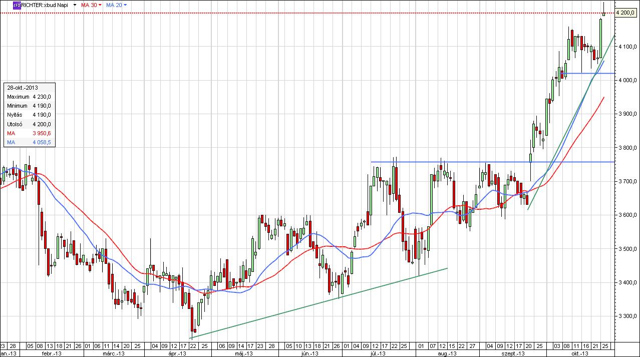Click the 4 200,0 current price label
This screenshot has height=357, width=640.
click(626, 13)
